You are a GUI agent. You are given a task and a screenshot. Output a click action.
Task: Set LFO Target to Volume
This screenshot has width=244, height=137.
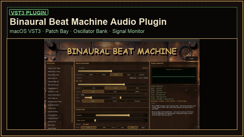(137, 101)
